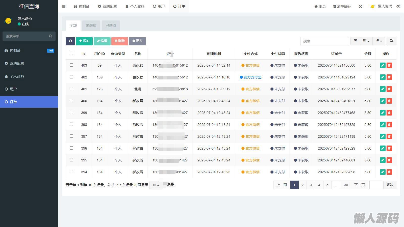The height and width of the screenshot is (227, 404).
Task: Click the 清除缓存 link in top bar
Action: [x=342, y=6]
